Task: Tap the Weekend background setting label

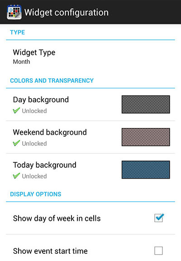Action: (x=50, y=133)
